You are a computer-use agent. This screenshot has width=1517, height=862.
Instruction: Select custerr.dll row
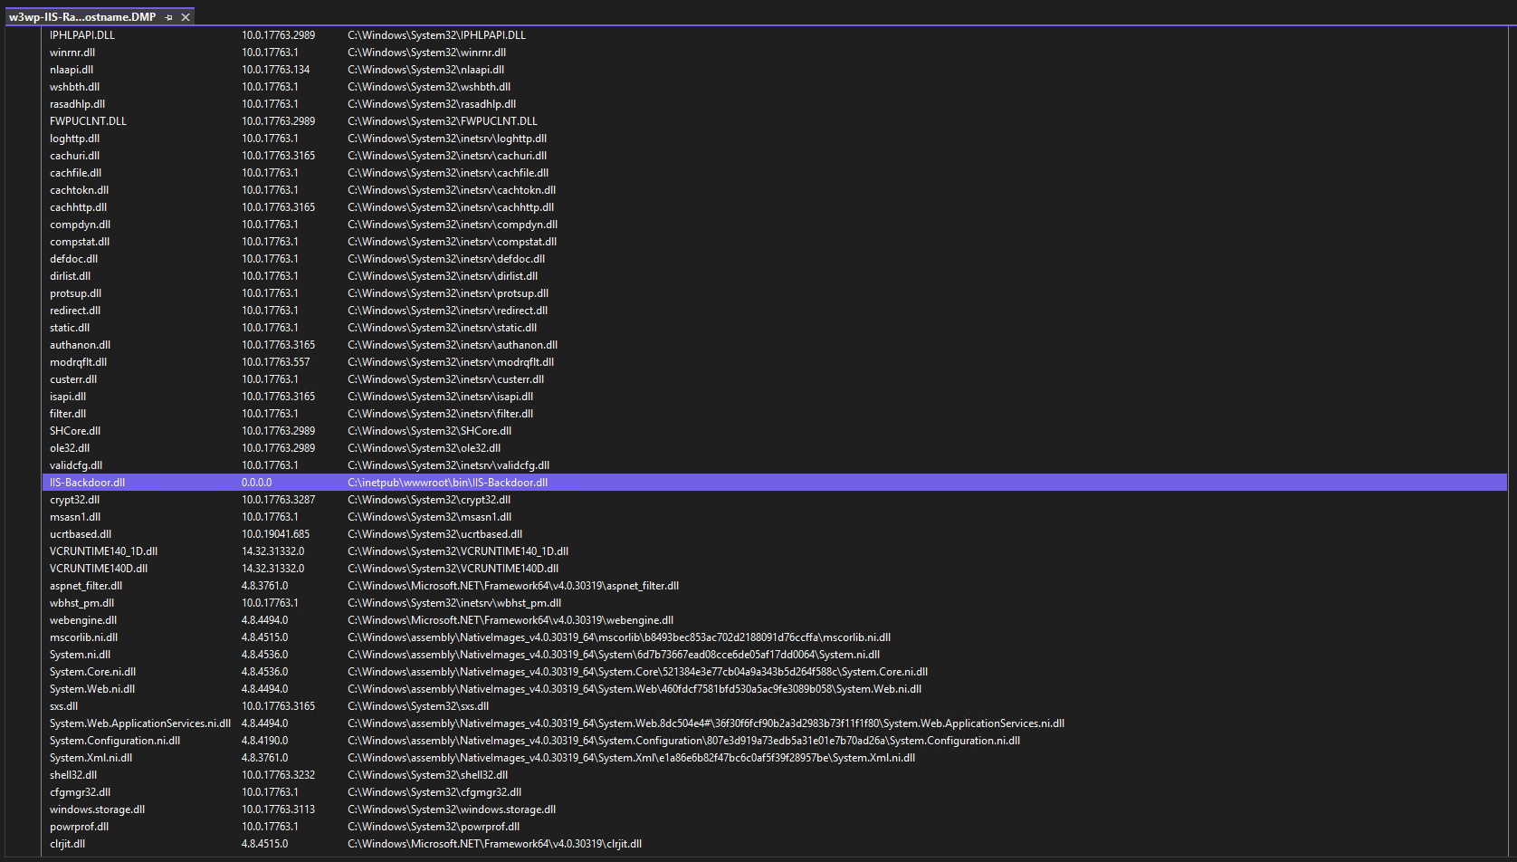775,379
